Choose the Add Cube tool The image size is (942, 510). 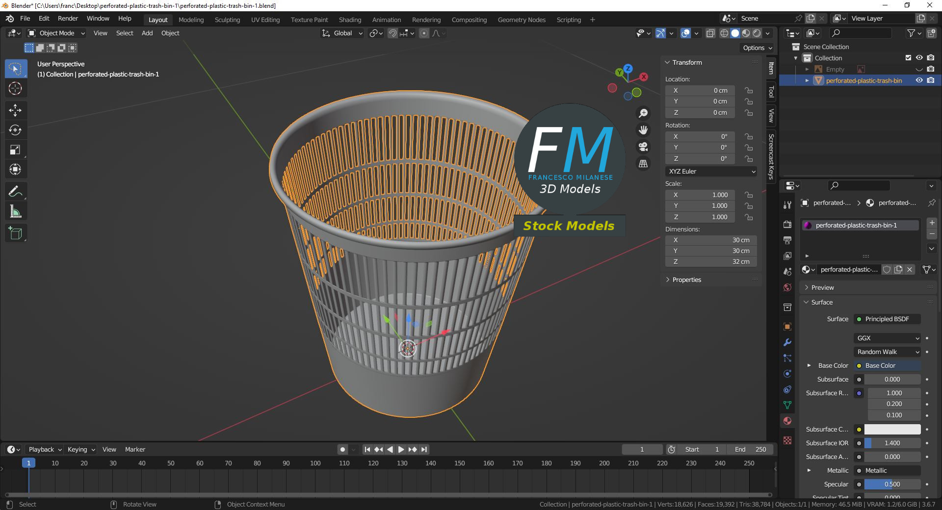click(x=15, y=233)
